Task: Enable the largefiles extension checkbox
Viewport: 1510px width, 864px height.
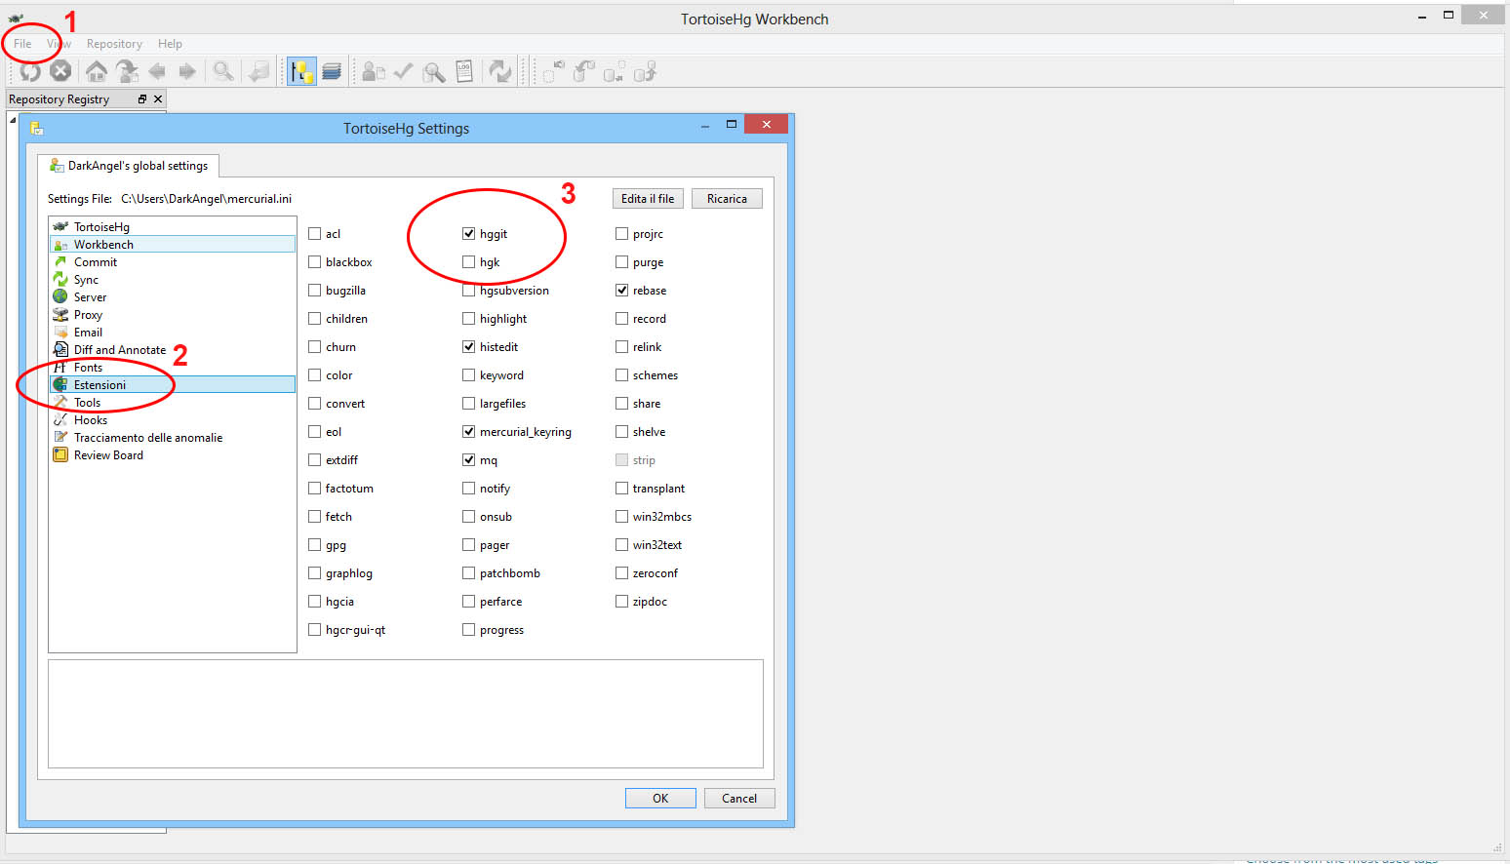Action: (469, 404)
